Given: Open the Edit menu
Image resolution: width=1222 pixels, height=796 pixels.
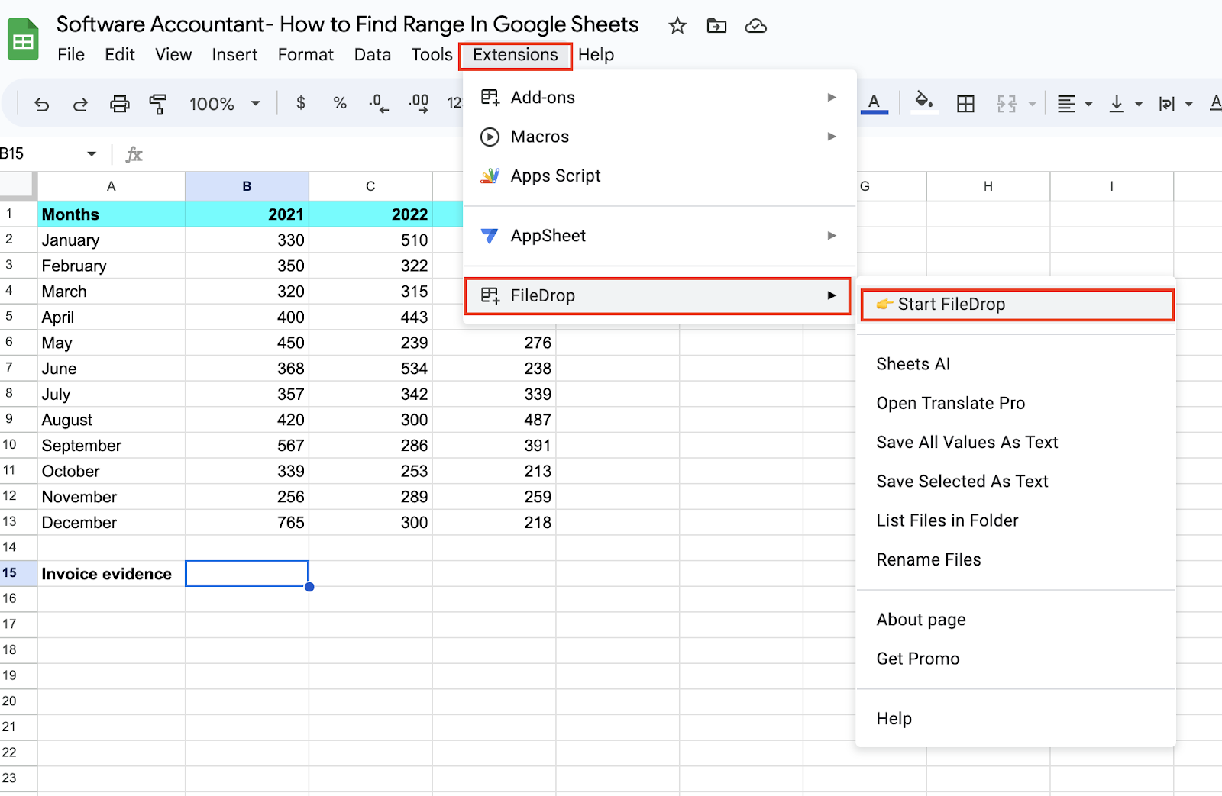Looking at the screenshot, I should 120,55.
